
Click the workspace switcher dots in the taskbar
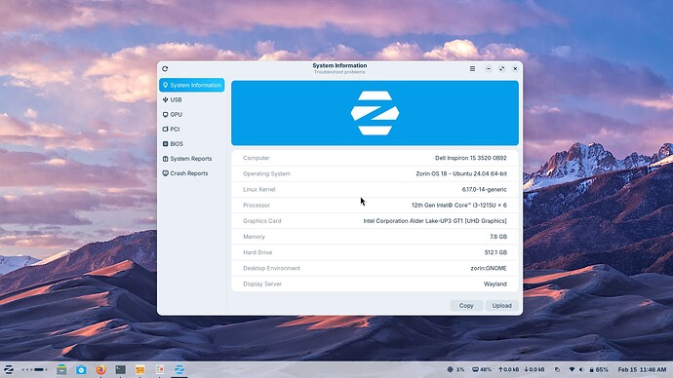pyautogui.click(x=35, y=369)
